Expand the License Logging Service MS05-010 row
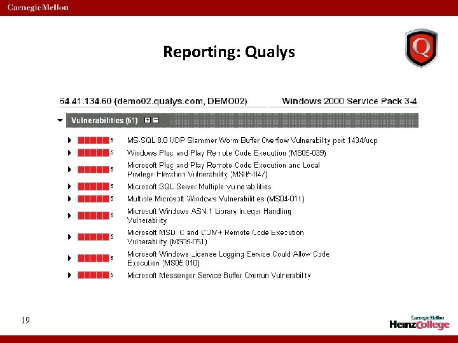 point(69,258)
